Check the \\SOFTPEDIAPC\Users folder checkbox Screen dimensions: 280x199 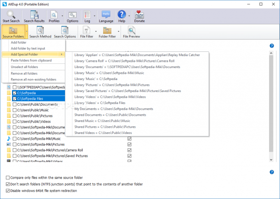click(x=15, y=87)
